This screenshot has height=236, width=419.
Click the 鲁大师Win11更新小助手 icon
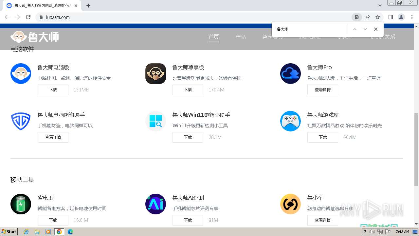pos(155,121)
